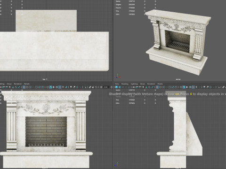Click smooth shade all icon in front view panel

pyautogui.click(x=50, y=87)
